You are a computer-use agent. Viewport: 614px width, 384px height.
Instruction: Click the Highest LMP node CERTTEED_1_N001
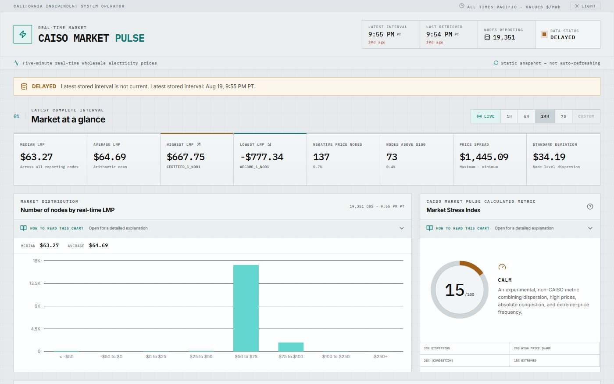(x=183, y=167)
